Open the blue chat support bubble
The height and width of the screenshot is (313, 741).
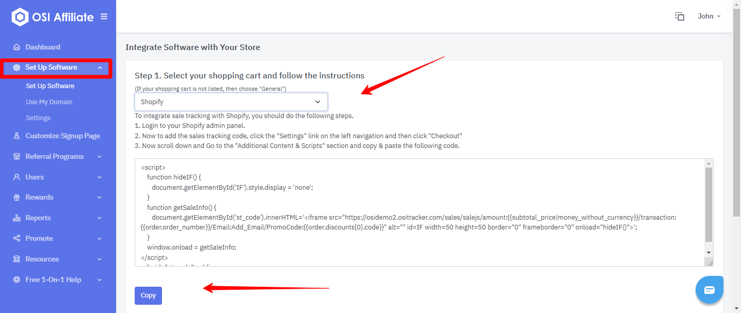(x=710, y=289)
